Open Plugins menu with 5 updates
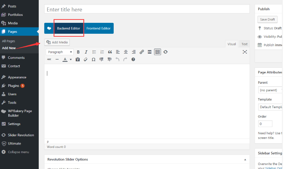The width and height of the screenshot is (284, 169). coord(14,86)
